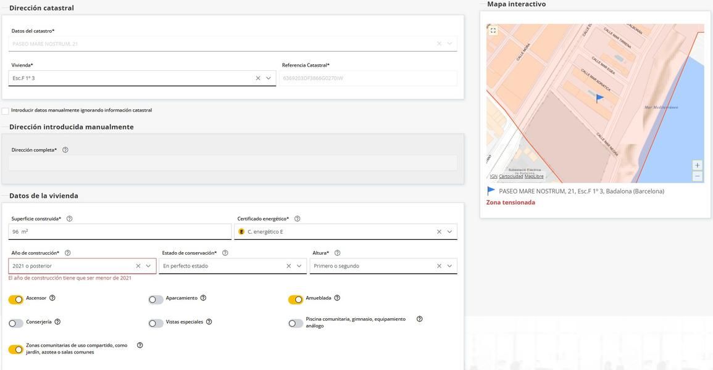The height and width of the screenshot is (370, 713).
Task: Zoom in on the interactive map
Action: pos(697,165)
